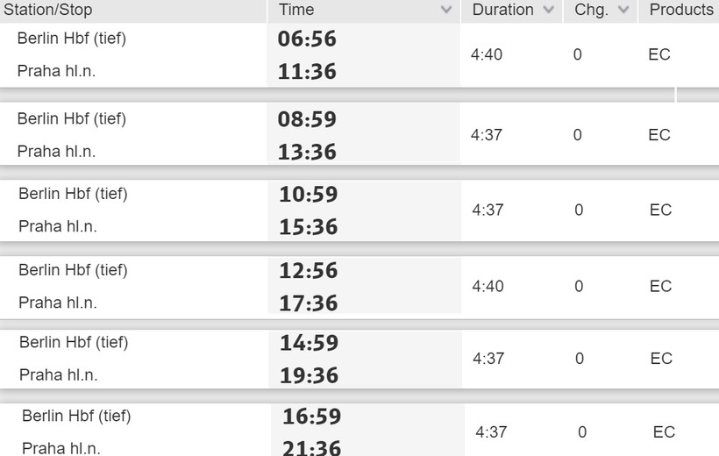Click the Products column header
719x456 pixels.
(x=681, y=11)
